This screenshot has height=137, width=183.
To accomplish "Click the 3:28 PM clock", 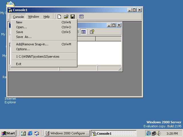I will 172,134.
